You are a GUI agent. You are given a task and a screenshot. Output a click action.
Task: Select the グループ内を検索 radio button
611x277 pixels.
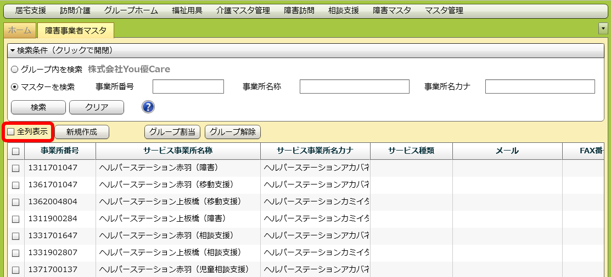pos(15,70)
